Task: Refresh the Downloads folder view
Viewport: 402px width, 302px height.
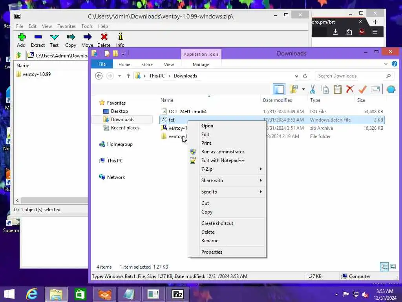Action: pos(305,76)
